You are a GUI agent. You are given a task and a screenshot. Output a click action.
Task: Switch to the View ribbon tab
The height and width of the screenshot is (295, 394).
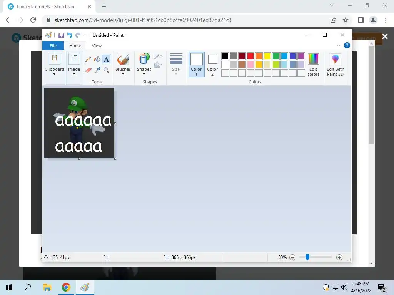97,46
